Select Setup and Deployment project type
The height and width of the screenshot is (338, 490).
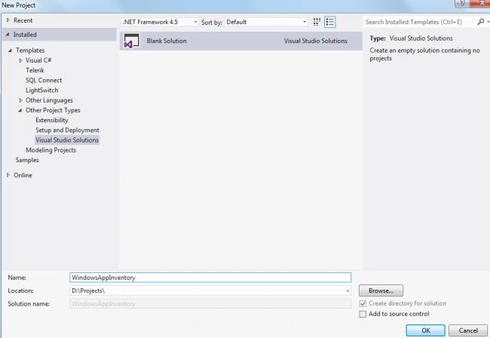coord(67,130)
